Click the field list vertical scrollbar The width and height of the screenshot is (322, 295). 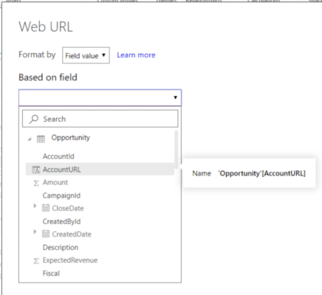(177, 150)
